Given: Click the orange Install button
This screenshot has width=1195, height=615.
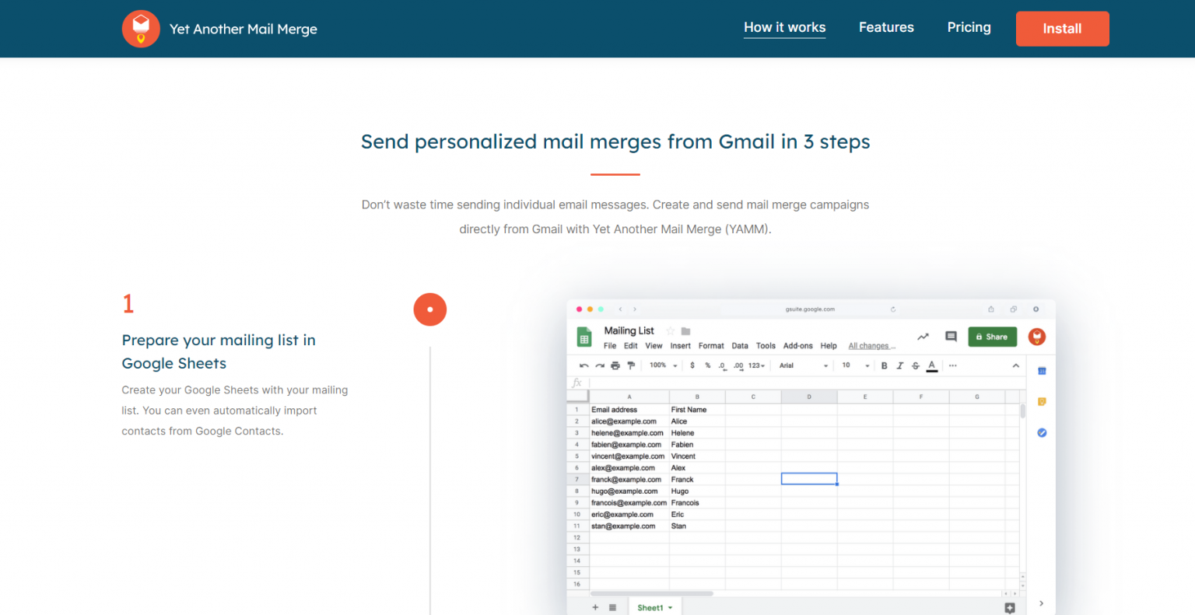Looking at the screenshot, I should click(1062, 29).
